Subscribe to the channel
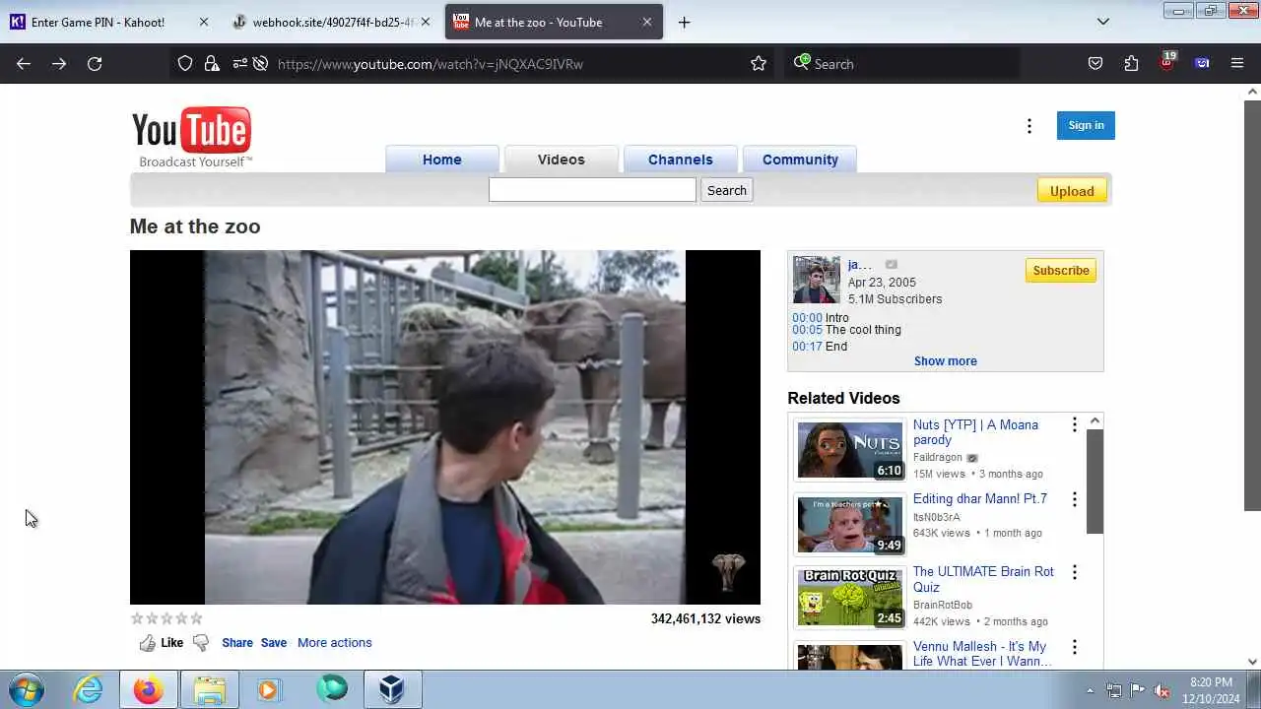Viewport: 1261px width, 709px height. 1061,271
